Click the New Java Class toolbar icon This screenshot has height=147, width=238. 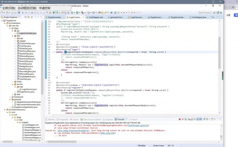93,13
